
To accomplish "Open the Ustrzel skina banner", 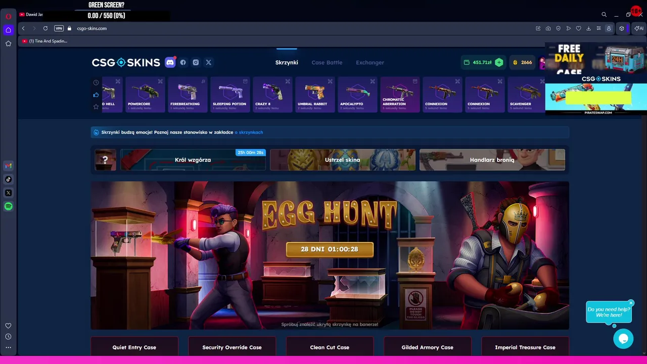I will 343,160.
